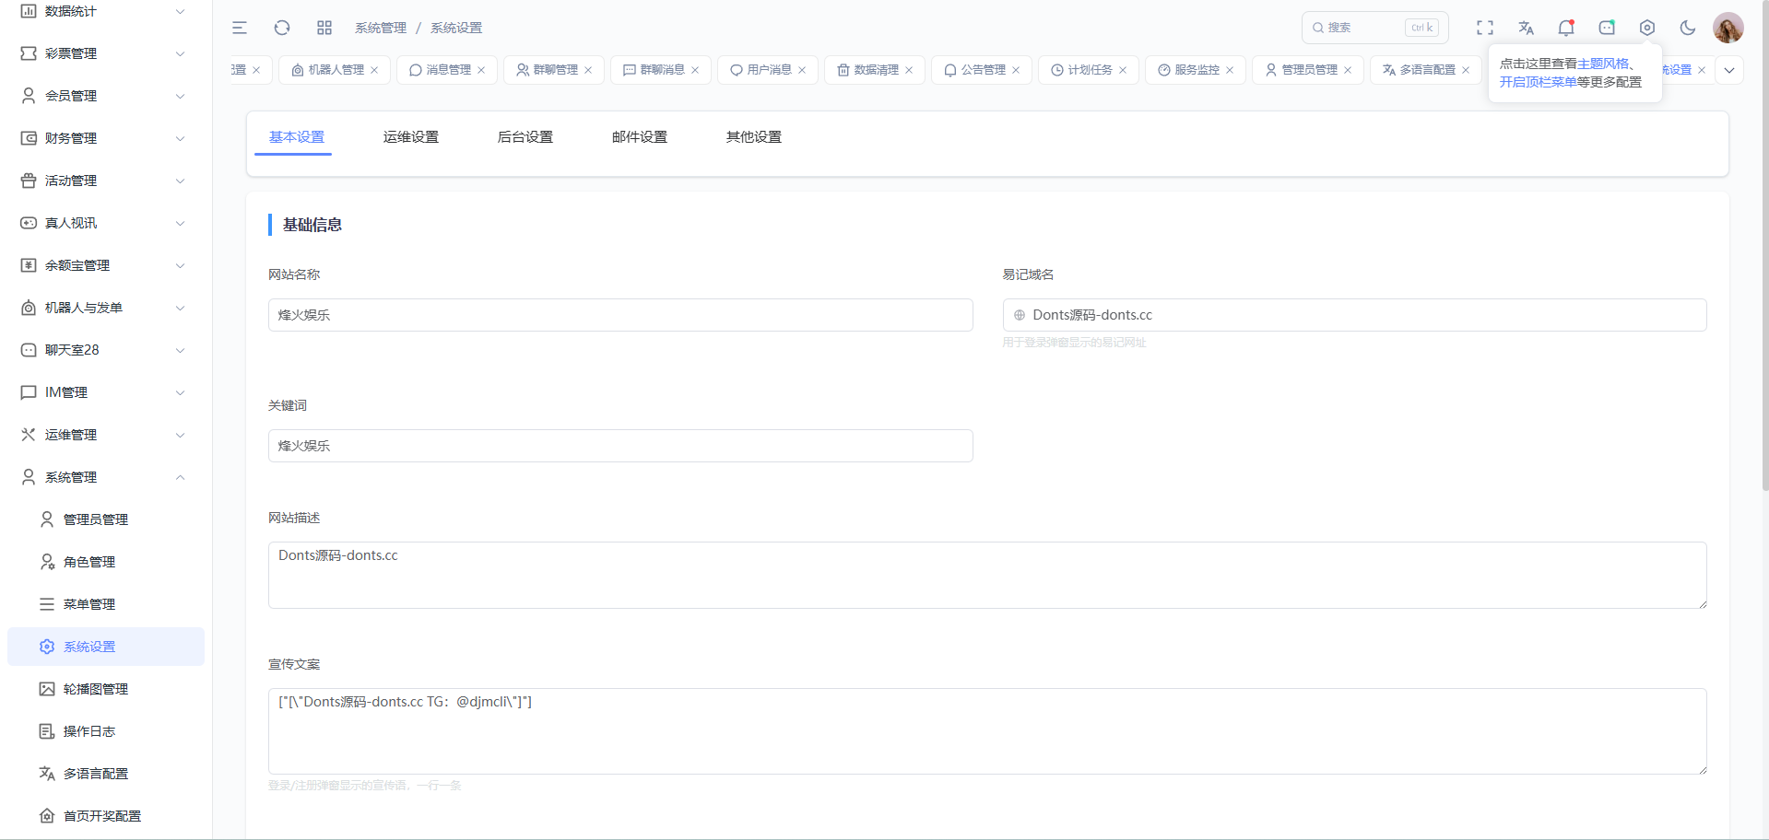Toggle dark mode with the moon icon

tap(1688, 28)
